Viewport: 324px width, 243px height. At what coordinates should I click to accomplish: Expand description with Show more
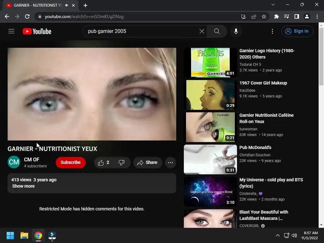pyautogui.click(x=23, y=186)
